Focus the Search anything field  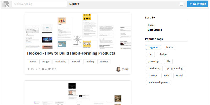[39, 4]
